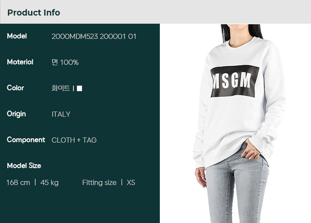311x223 pixels.
Task: Click the 면 100% material value
Action: [x=65, y=62]
